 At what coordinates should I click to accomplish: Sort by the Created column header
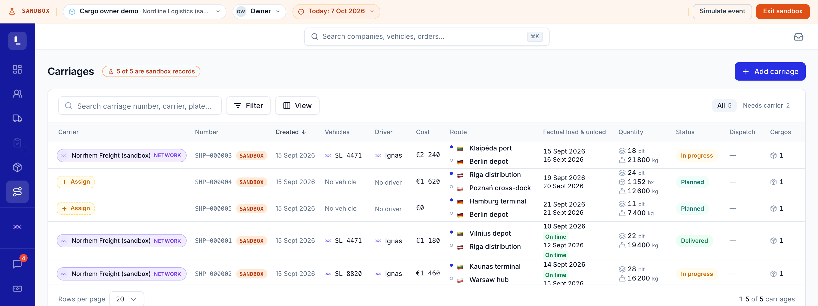(x=290, y=132)
